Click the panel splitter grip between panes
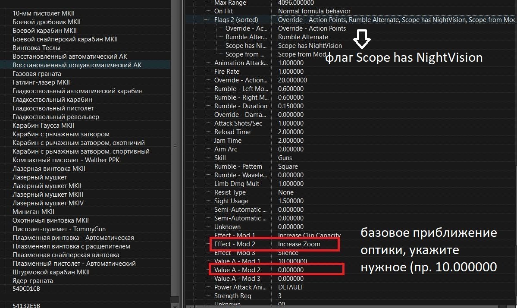This screenshot has height=308, width=517. pyautogui.click(x=175, y=146)
